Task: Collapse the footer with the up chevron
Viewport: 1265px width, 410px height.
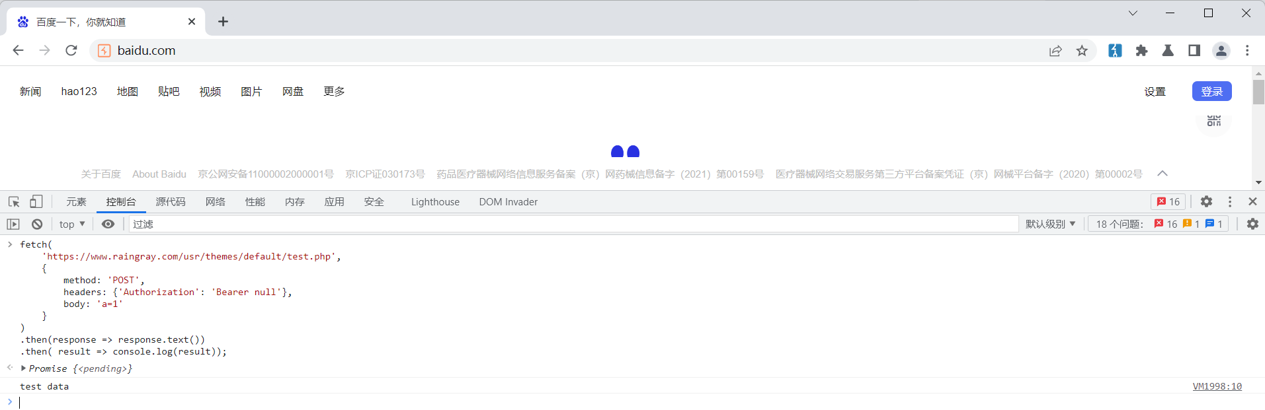Action: (x=1163, y=174)
